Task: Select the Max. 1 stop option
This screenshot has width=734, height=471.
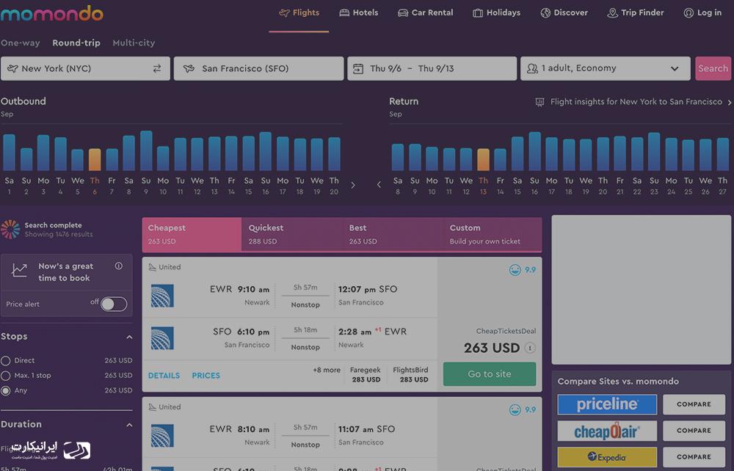Action: click(6, 376)
